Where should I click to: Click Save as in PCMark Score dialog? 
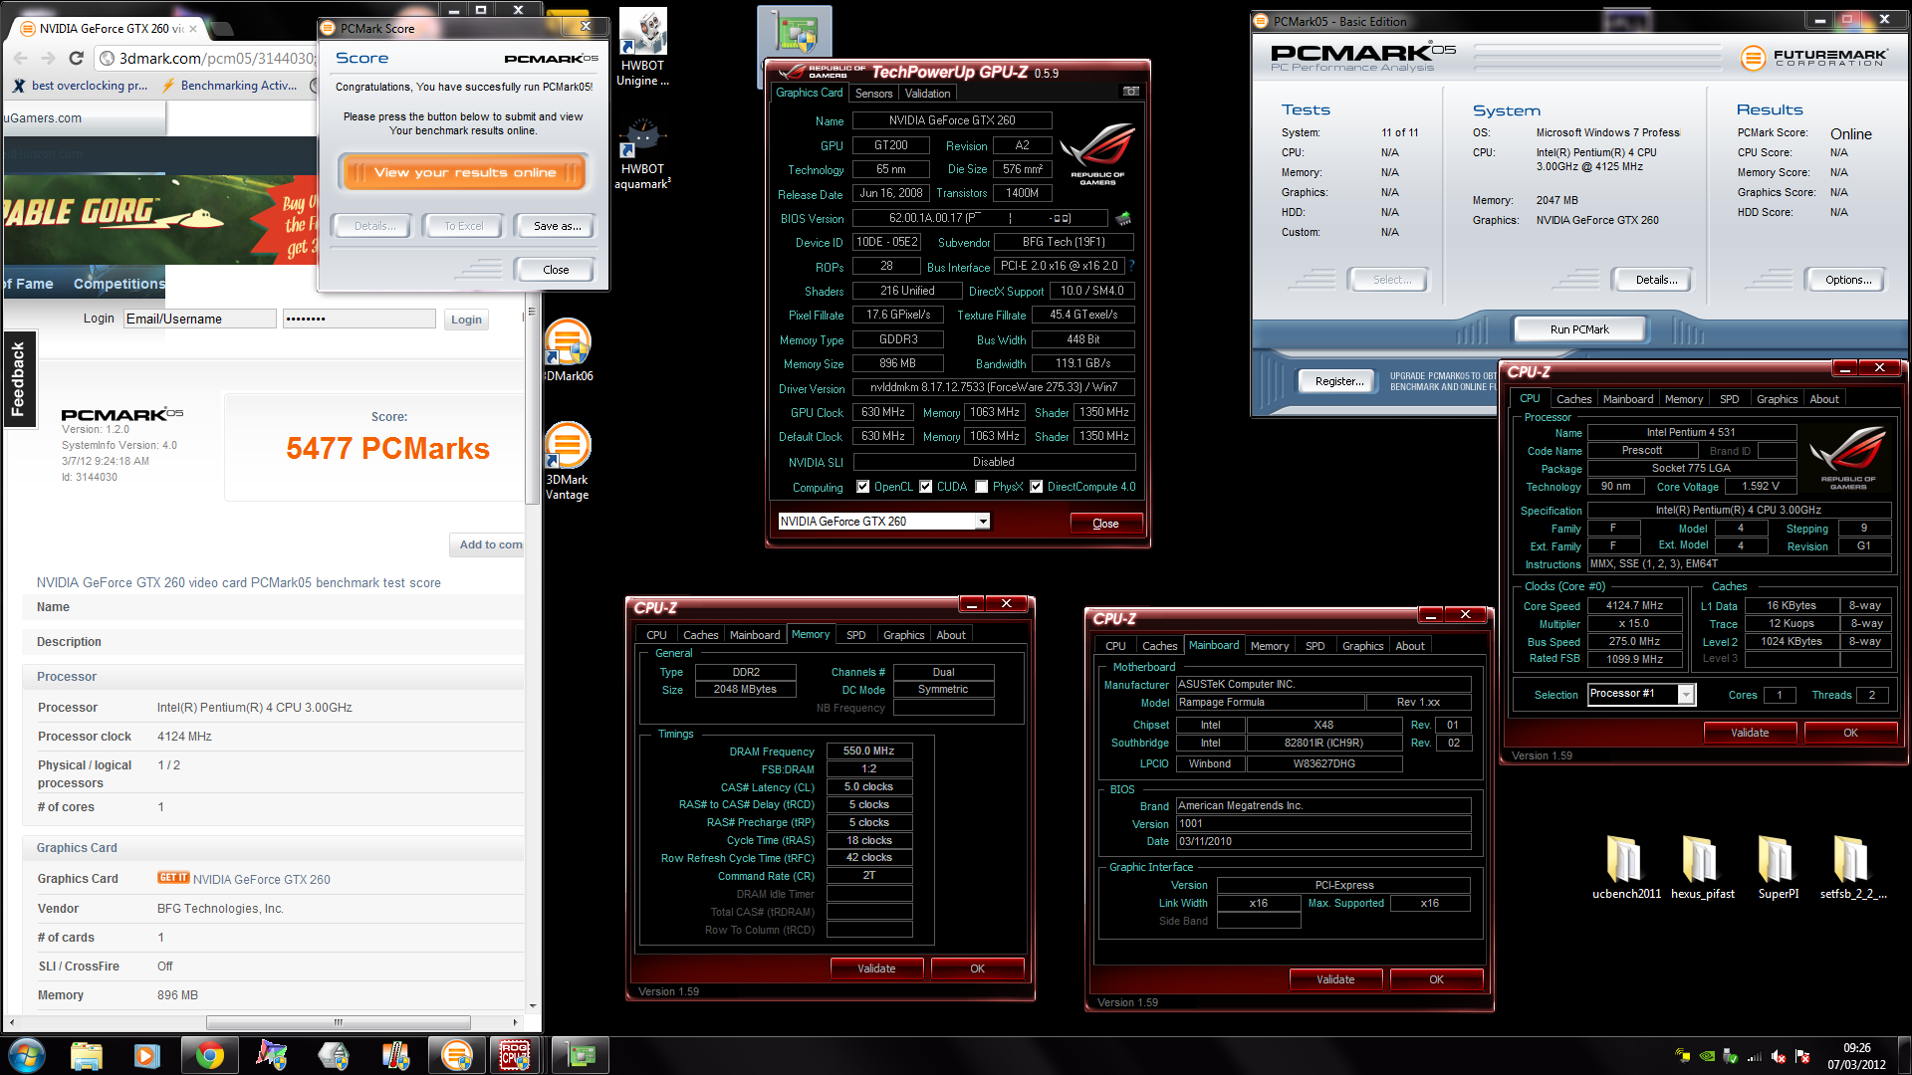click(558, 226)
